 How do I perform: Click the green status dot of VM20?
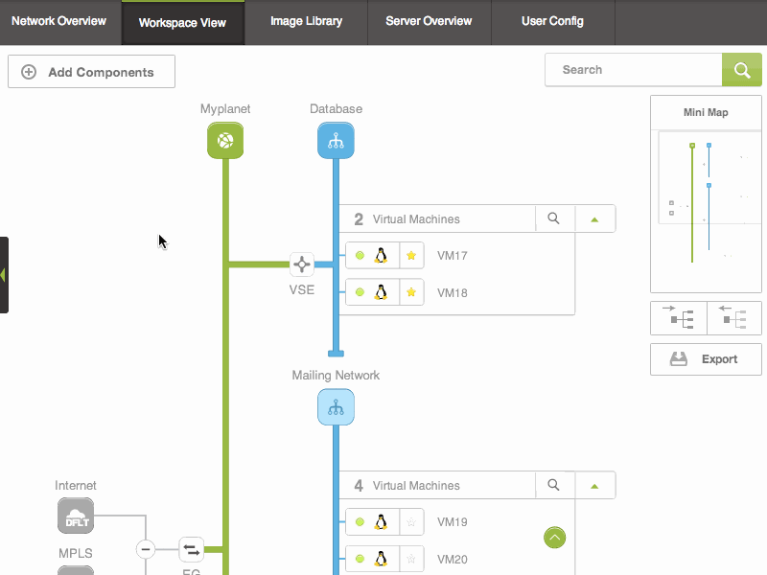point(360,559)
